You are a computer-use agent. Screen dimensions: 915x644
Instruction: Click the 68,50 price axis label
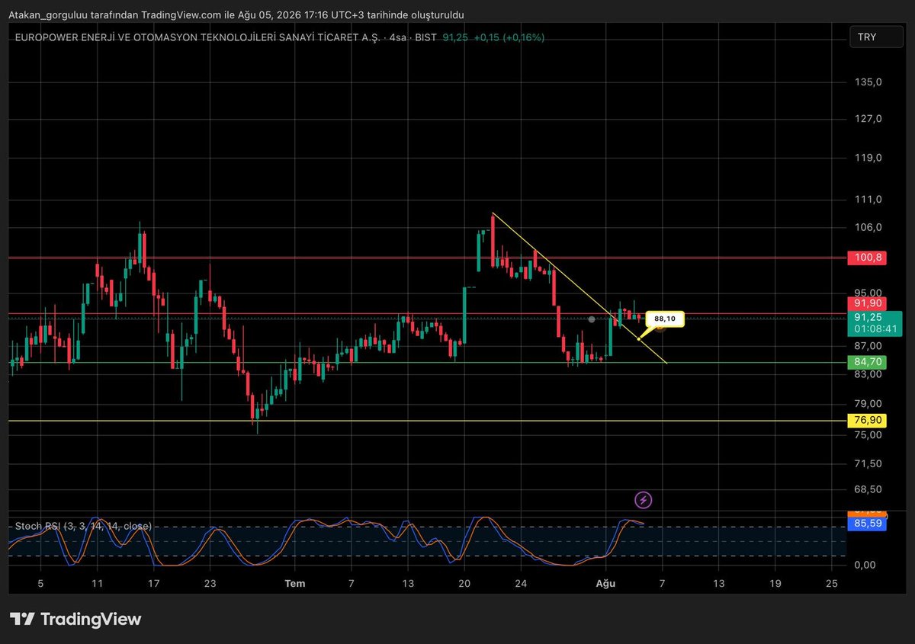(x=868, y=489)
